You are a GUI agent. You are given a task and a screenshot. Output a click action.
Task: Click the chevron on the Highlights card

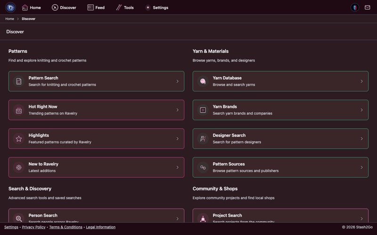pos(177,139)
